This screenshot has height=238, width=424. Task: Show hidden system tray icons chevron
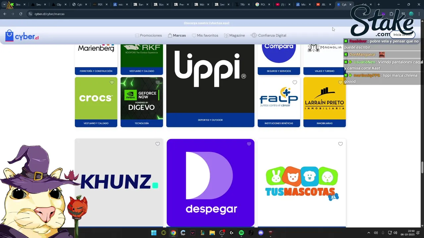(369, 233)
